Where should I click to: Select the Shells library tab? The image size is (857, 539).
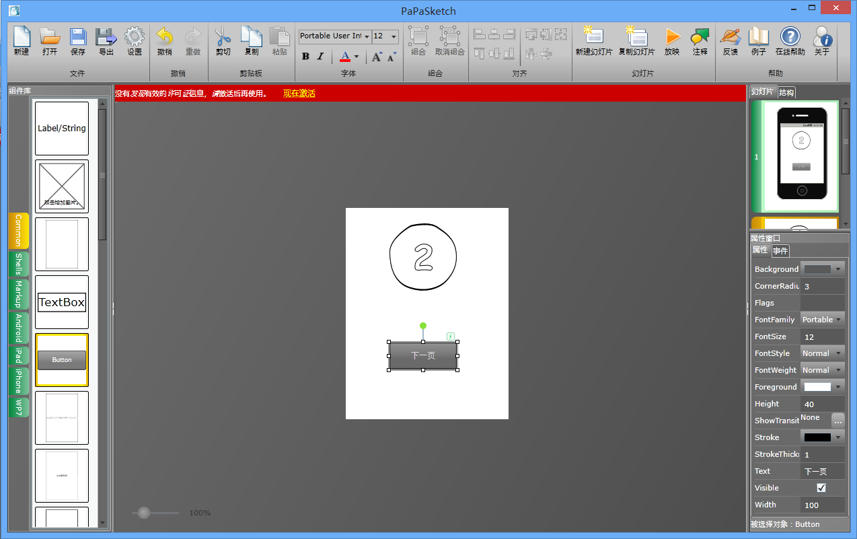(x=19, y=264)
